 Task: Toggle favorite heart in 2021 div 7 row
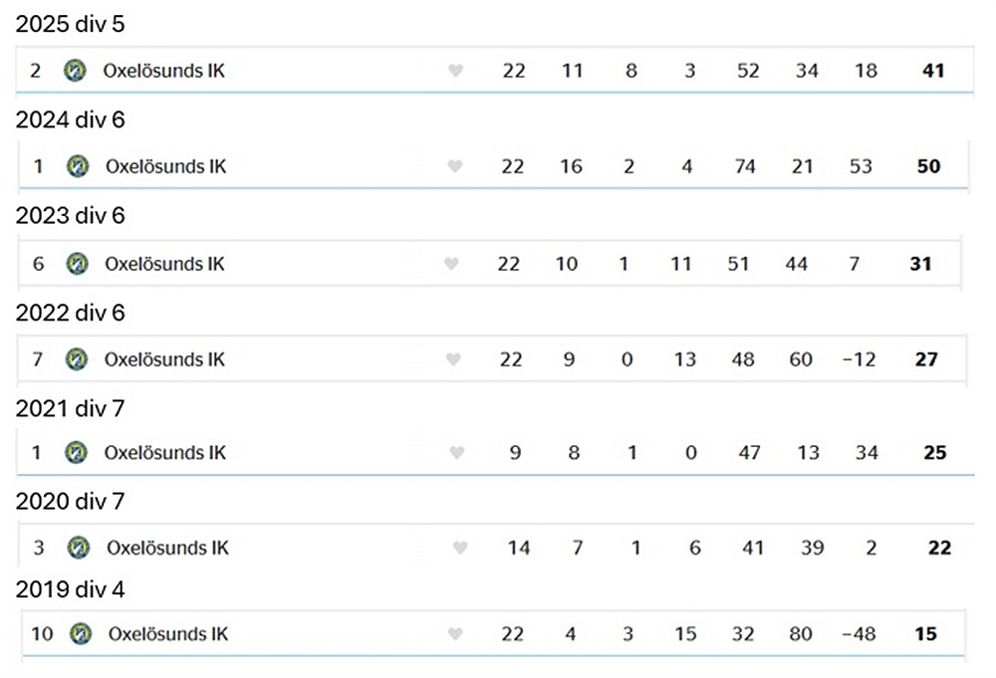[x=456, y=453]
